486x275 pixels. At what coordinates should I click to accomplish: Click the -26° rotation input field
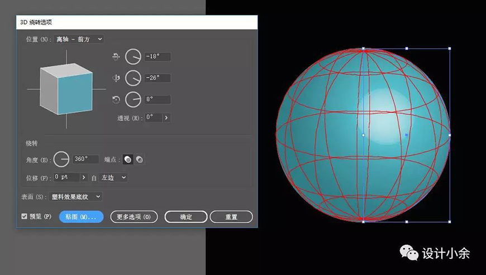(x=158, y=78)
